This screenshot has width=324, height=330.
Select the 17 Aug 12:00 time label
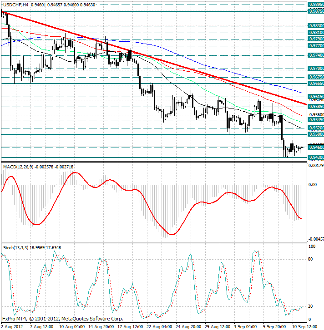(130, 327)
